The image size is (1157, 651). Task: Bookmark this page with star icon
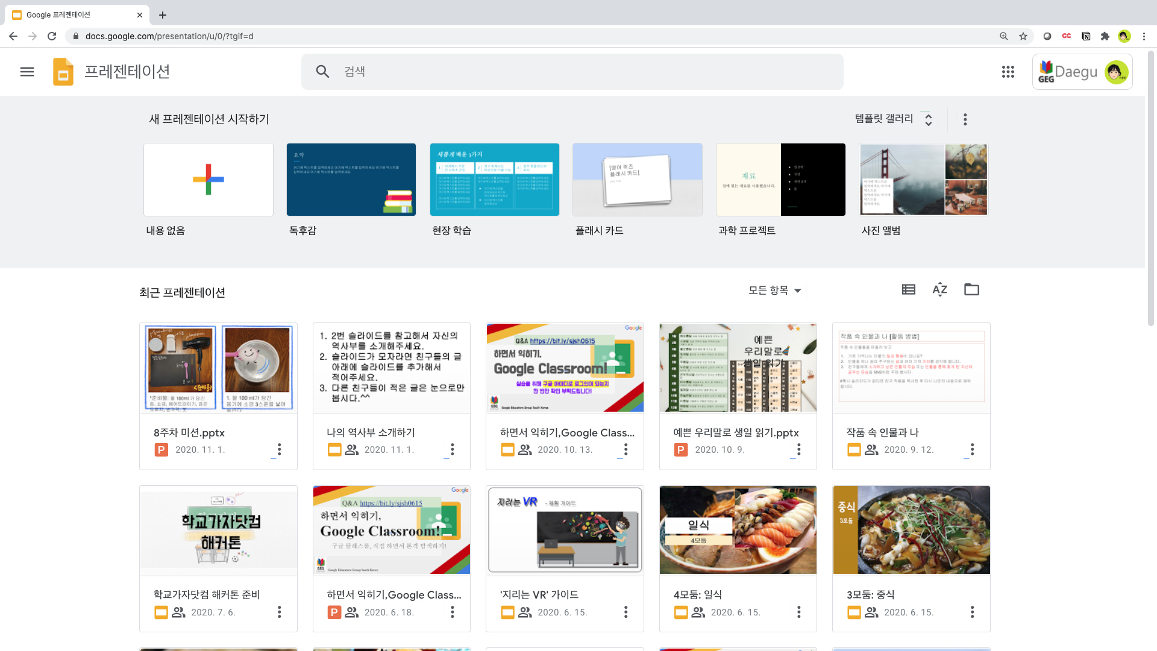coord(1023,36)
